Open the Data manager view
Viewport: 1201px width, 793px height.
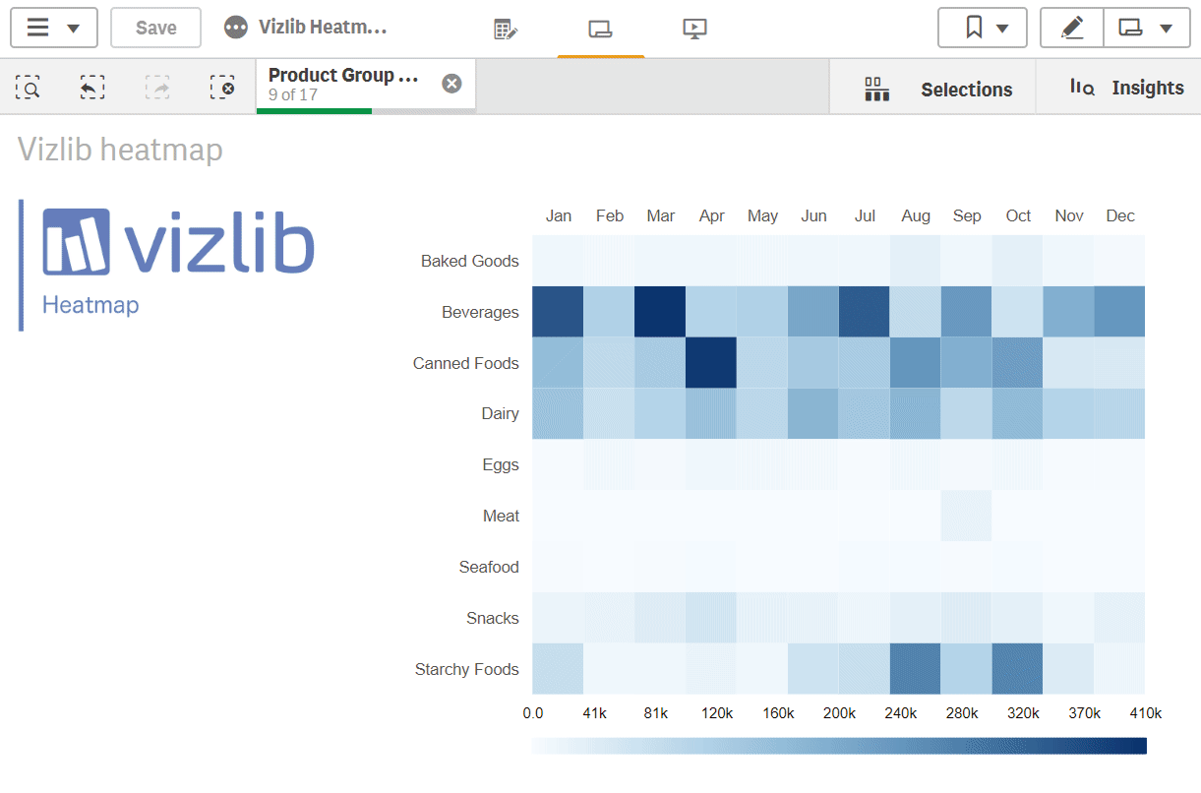click(506, 29)
